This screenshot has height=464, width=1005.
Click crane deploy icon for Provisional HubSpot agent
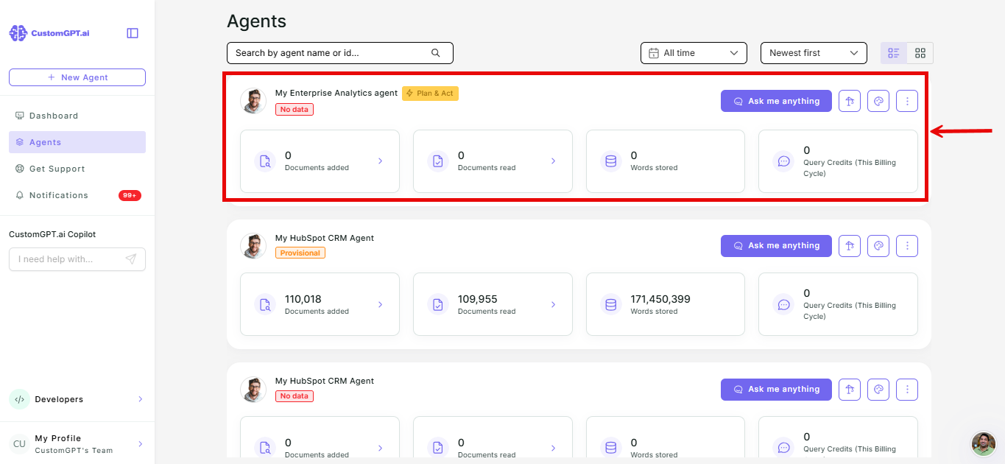[850, 245]
